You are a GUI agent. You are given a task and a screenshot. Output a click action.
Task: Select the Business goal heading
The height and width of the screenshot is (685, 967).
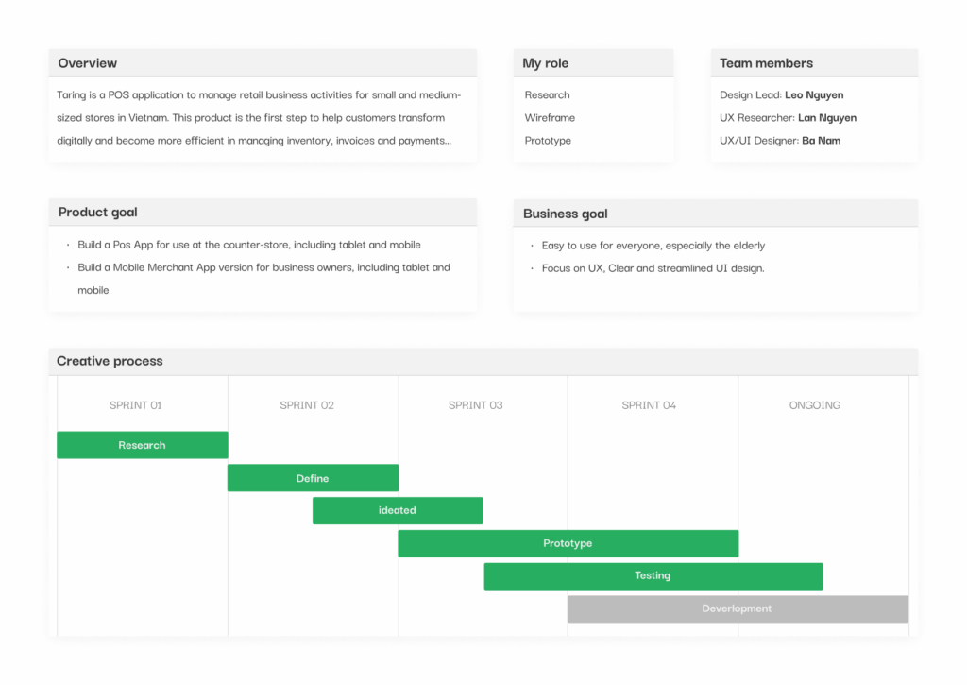tap(566, 214)
